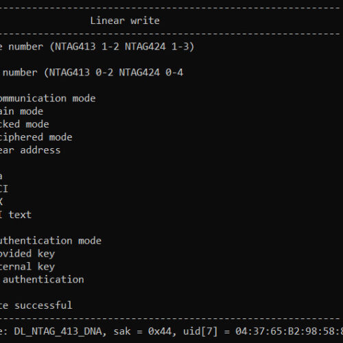Pick the 'enciphered mode' option line
The image size is (343, 343).
[x=36, y=137]
